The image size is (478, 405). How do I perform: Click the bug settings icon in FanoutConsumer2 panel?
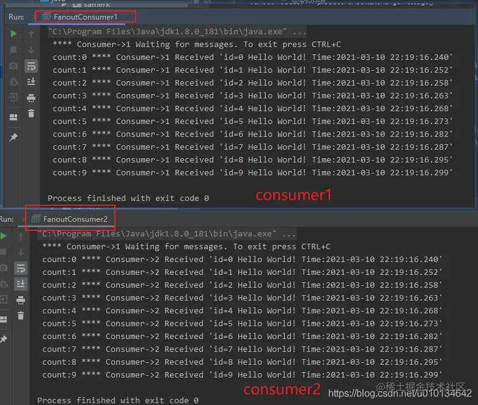pyautogui.click(x=3, y=283)
